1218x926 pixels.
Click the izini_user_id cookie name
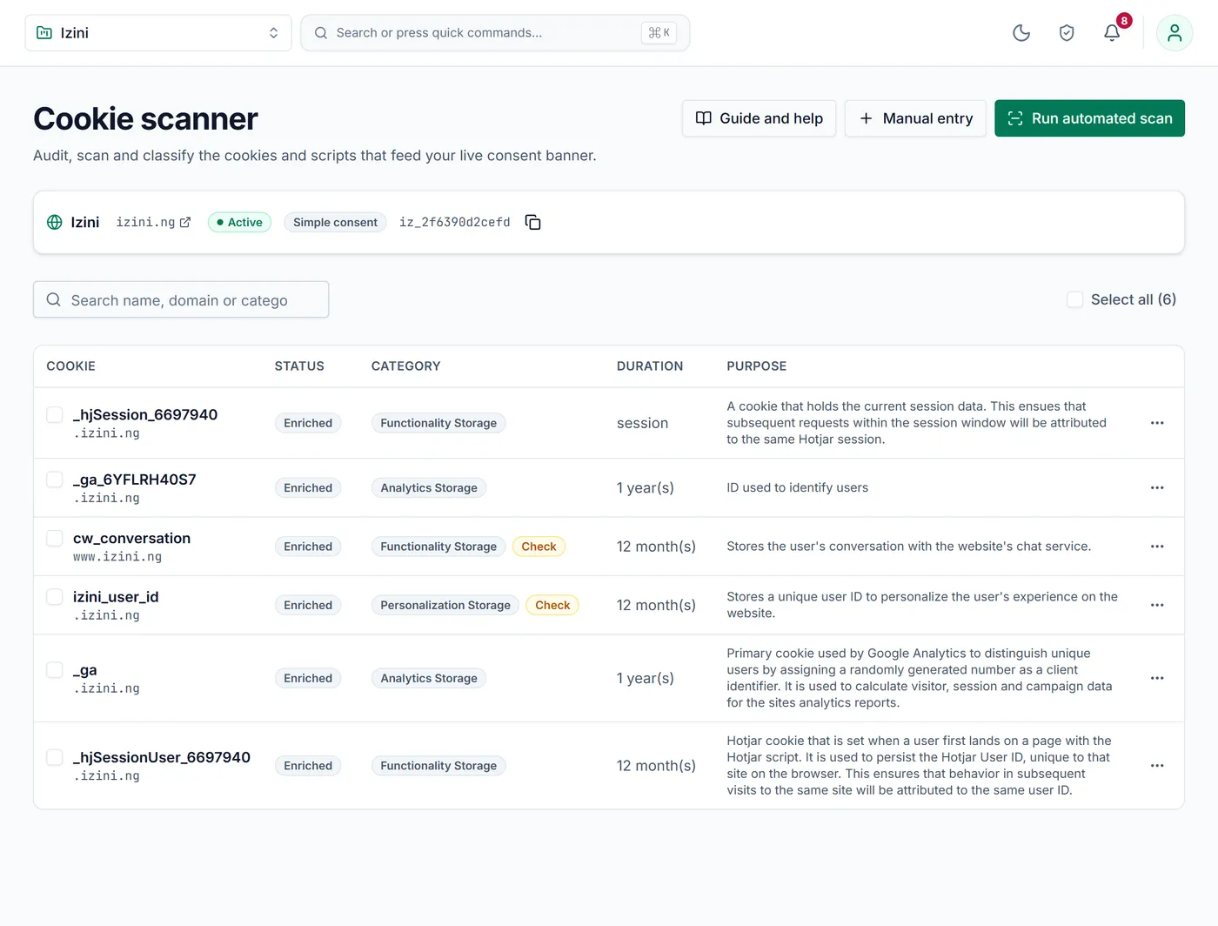pyautogui.click(x=116, y=597)
